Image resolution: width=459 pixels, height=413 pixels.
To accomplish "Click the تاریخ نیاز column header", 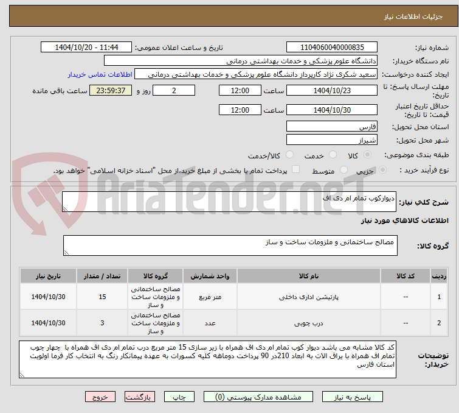I will [48, 276].
